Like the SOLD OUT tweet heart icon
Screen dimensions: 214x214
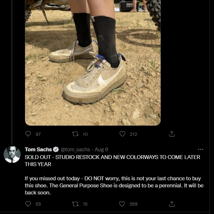(x=122, y=204)
